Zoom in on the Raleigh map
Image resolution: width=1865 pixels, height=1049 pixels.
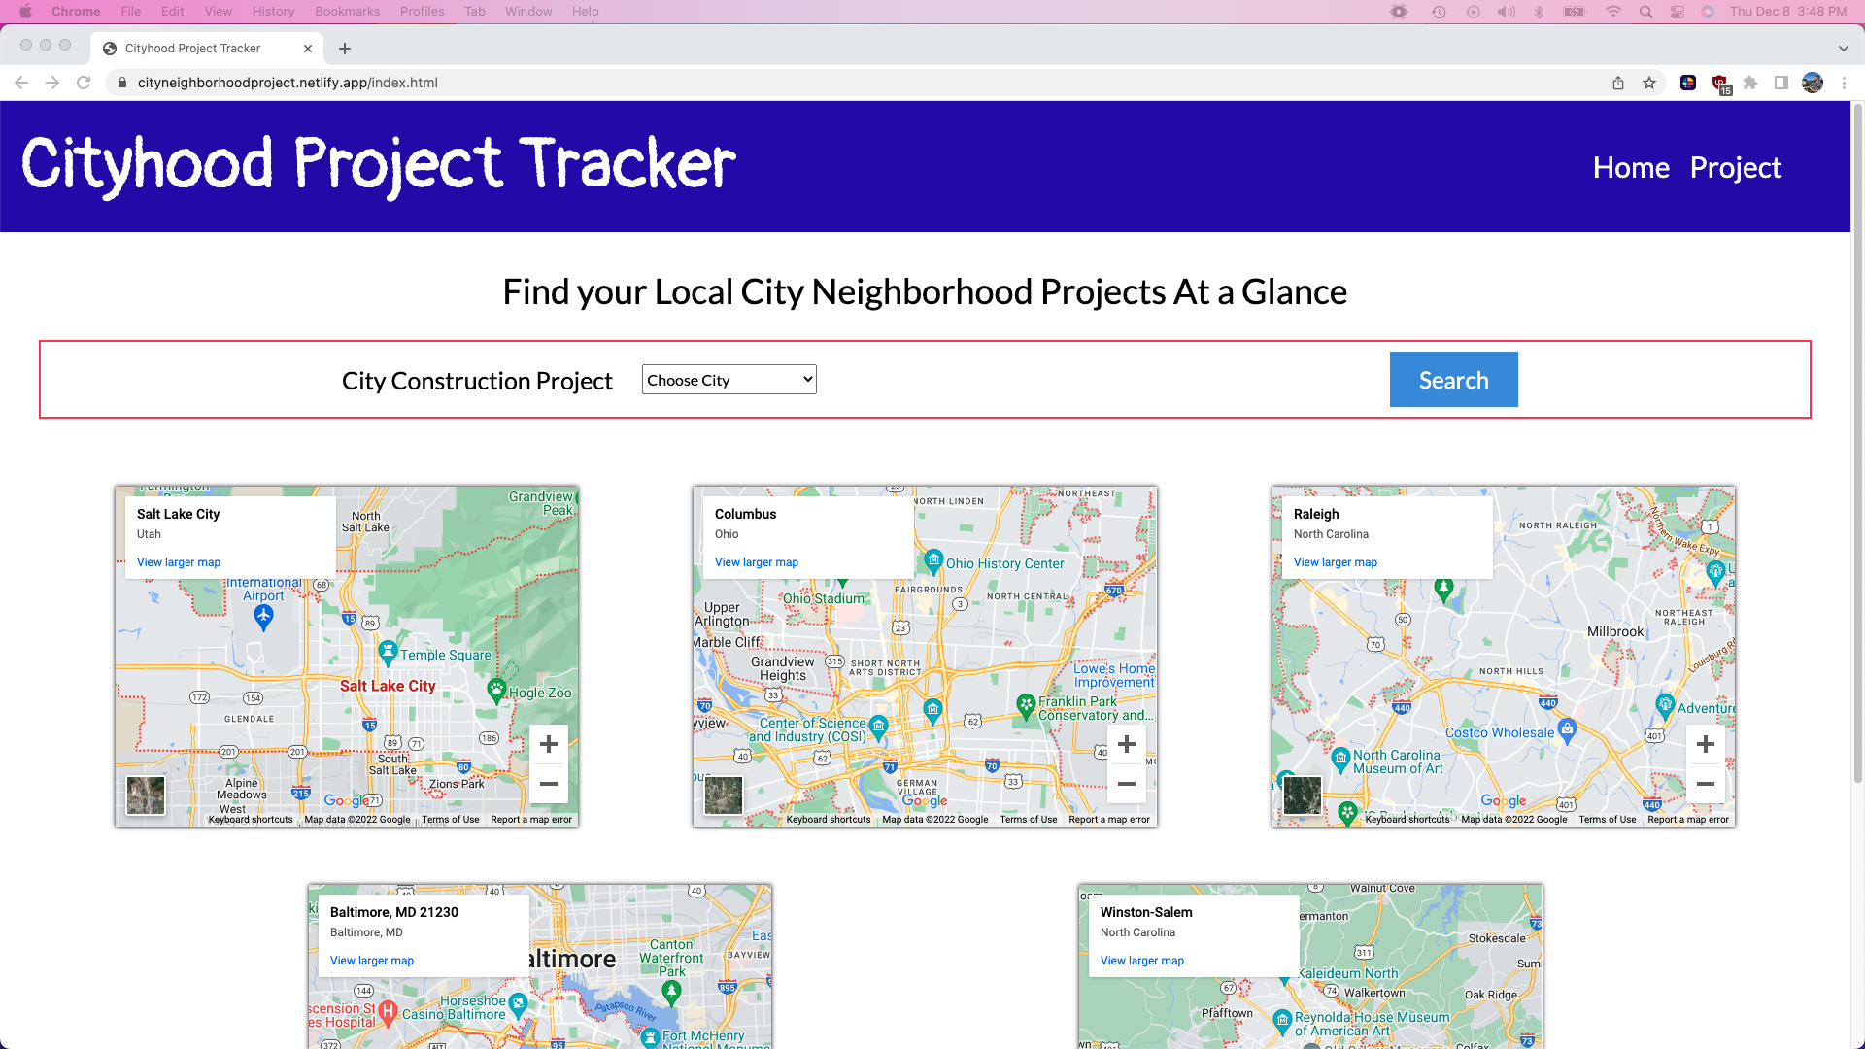pyautogui.click(x=1706, y=744)
